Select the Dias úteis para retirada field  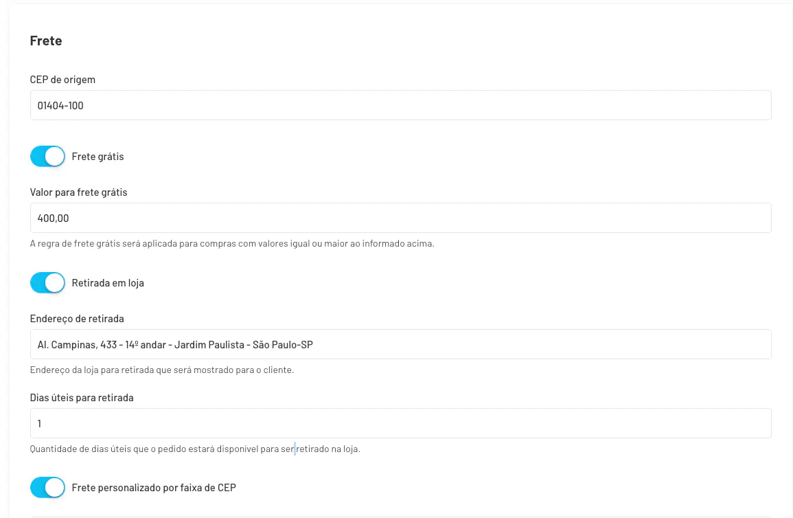pos(400,423)
